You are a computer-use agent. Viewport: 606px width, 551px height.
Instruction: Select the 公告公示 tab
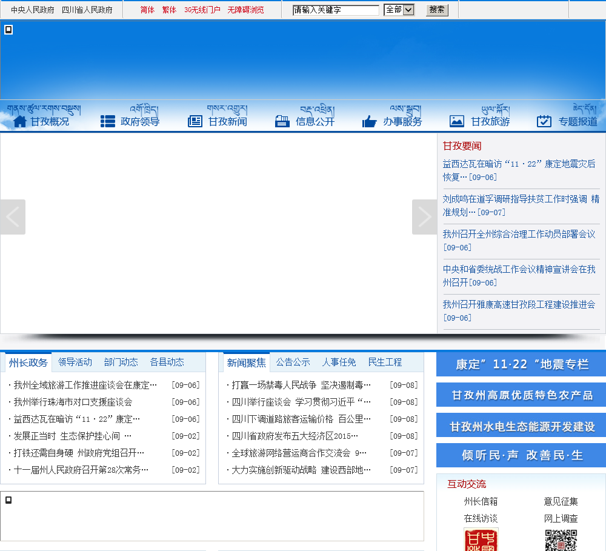coord(293,362)
